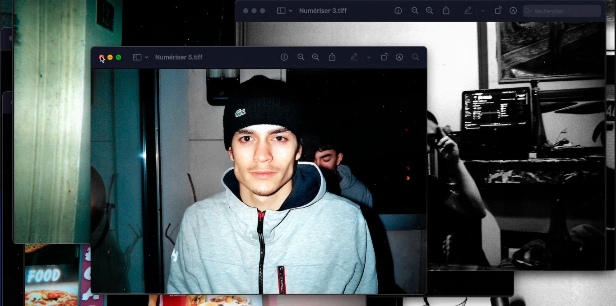Show the Markup toolbar in Numériser 3.tiff
Viewport: 616px width, 306px height.
coord(513,10)
